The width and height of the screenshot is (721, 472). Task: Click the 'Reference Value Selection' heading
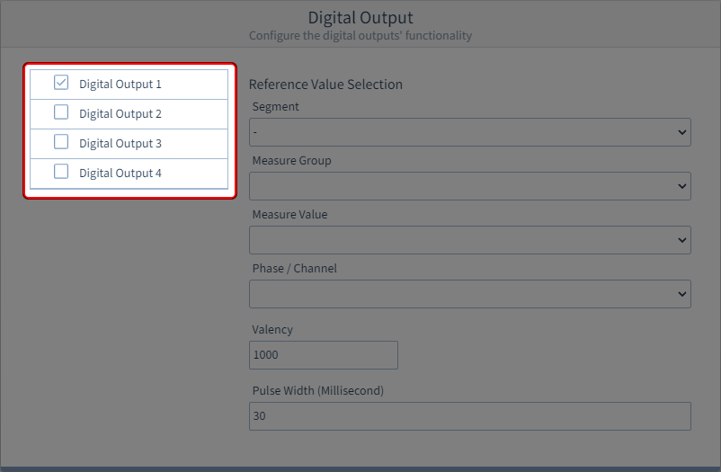[325, 85]
